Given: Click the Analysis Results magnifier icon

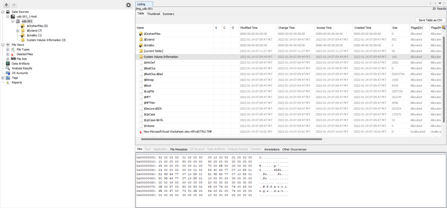Looking at the screenshot, I should pyautogui.click(x=8, y=68).
